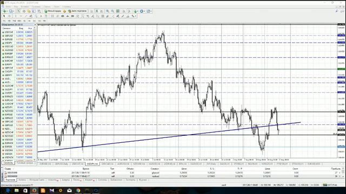This screenshot has height=194, width=346.
Task: Switch to История счета terminal tab
Action: (x=37, y=180)
